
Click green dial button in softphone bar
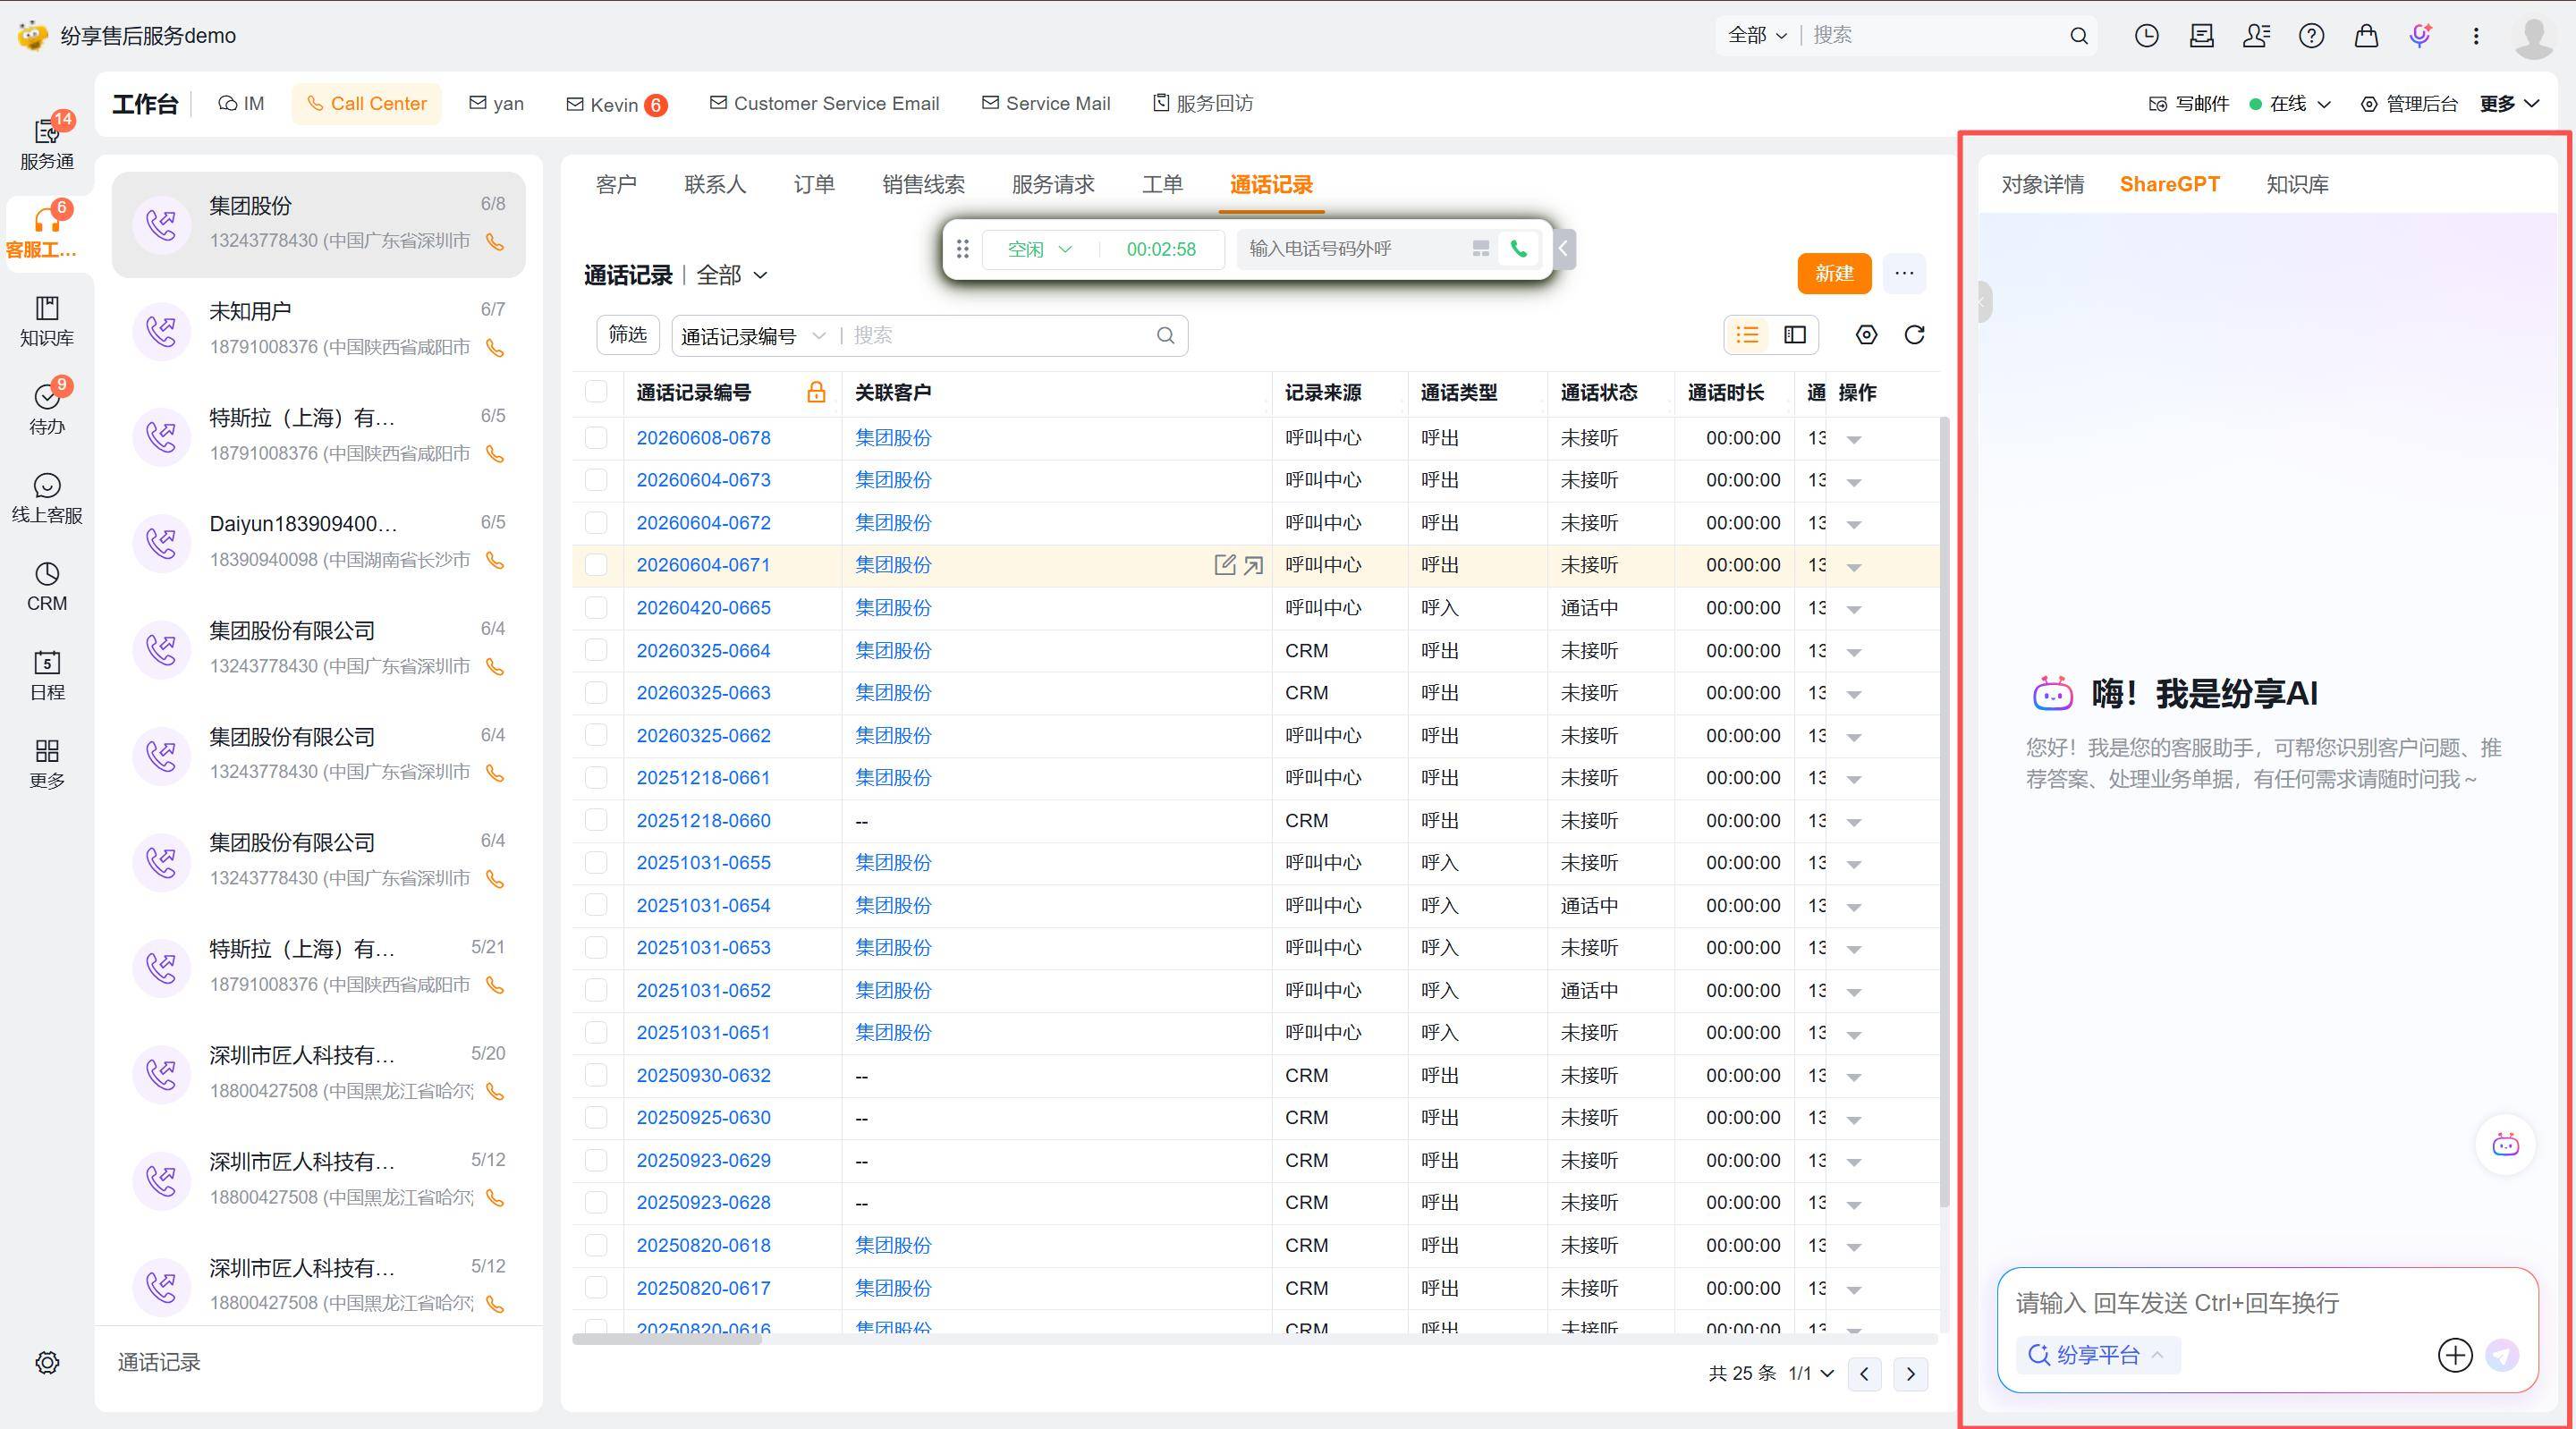pos(1518,249)
